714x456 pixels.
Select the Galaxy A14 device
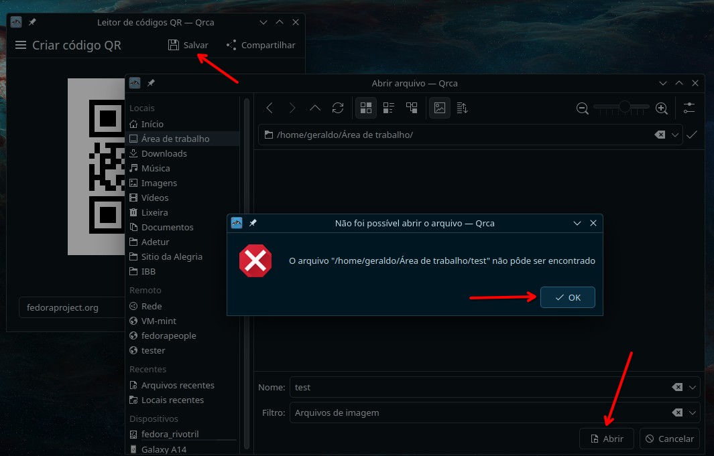click(182, 449)
